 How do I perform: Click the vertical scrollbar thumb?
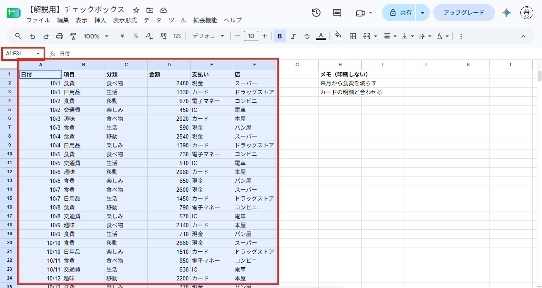pos(539,76)
